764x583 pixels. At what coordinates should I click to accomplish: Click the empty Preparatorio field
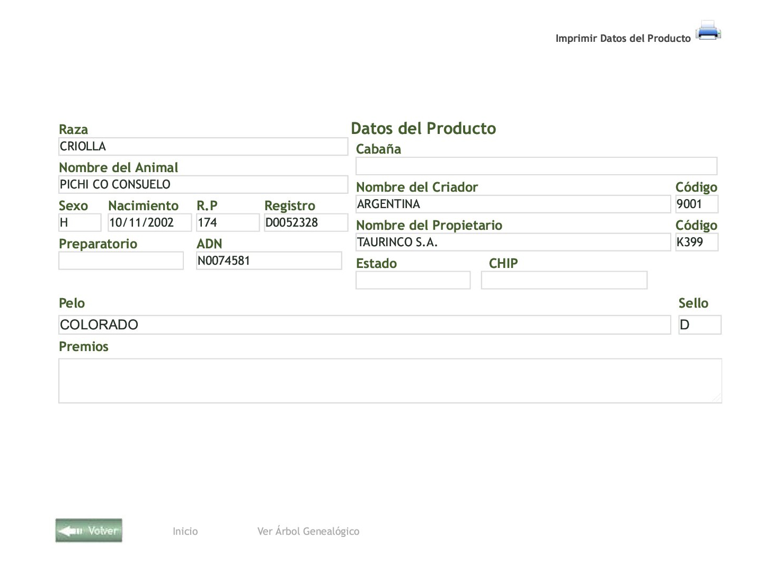click(121, 261)
